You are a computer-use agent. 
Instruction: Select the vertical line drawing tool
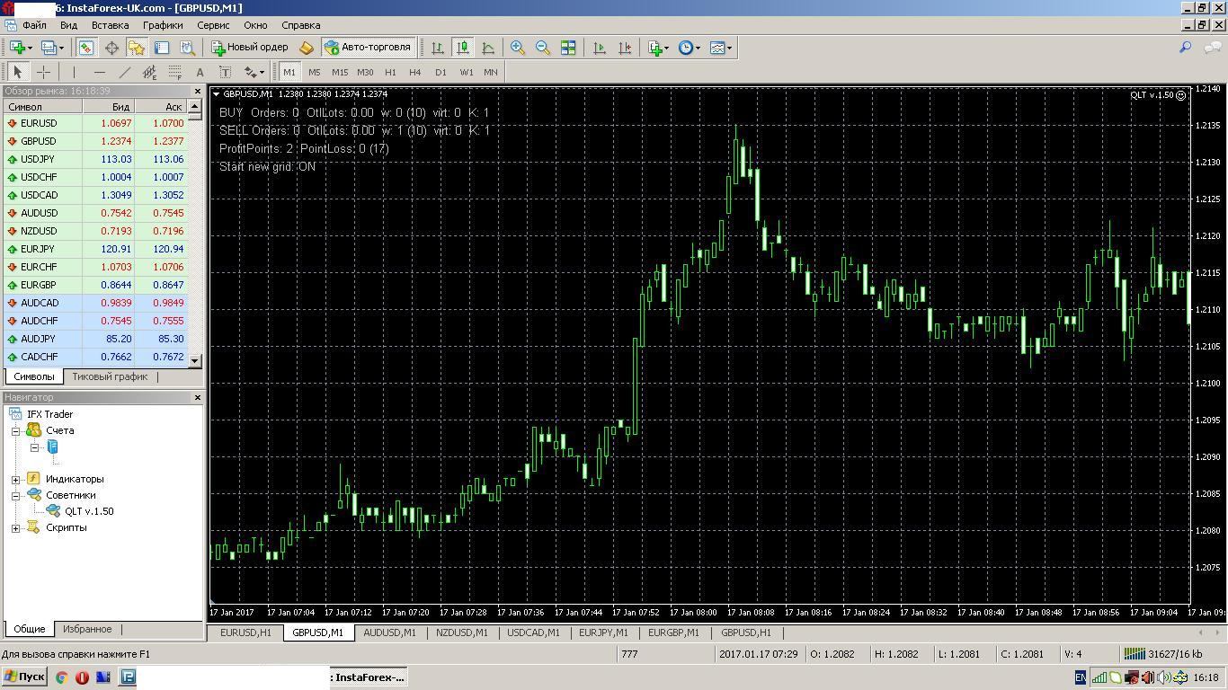(74, 72)
